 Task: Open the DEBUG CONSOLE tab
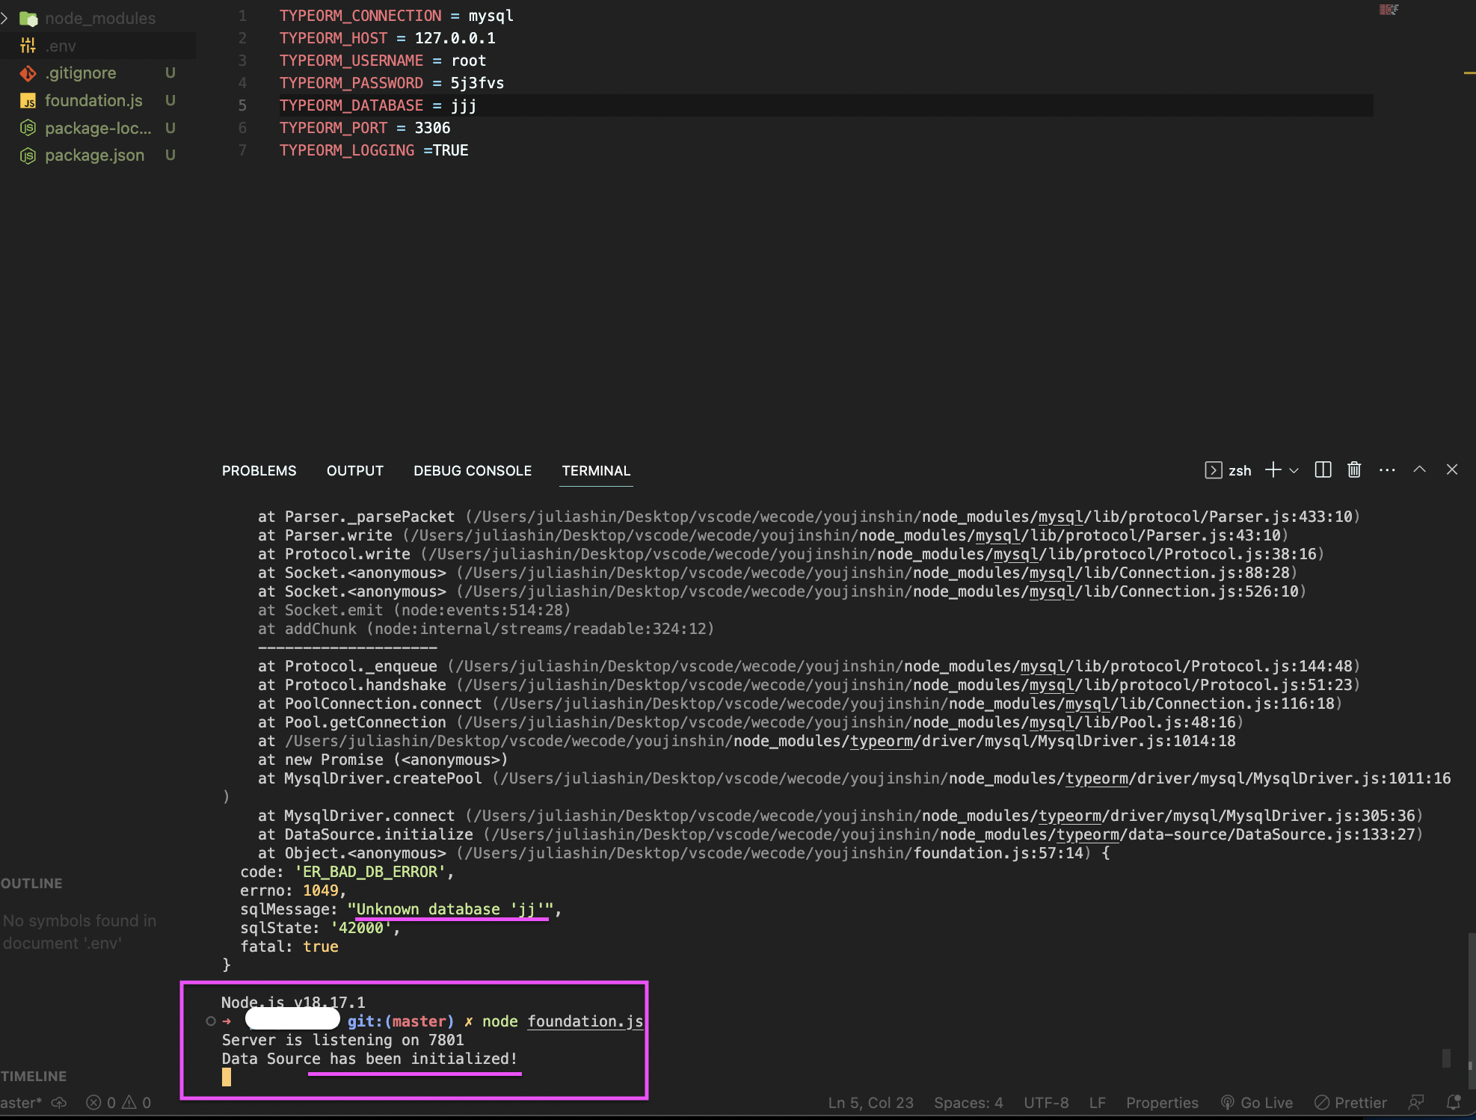473,470
